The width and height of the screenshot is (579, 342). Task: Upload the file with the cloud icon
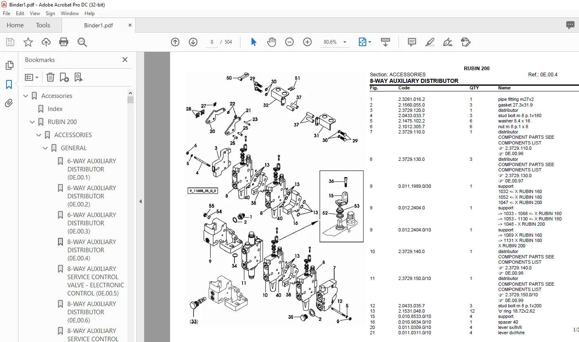(x=46, y=42)
